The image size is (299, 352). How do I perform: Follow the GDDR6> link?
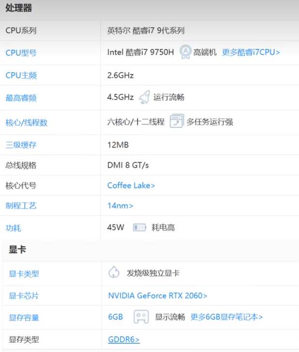click(x=124, y=339)
